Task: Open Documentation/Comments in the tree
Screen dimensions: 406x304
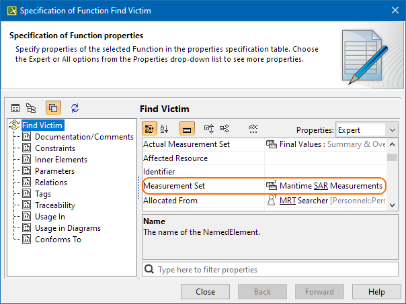Action: (x=84, y=137)
